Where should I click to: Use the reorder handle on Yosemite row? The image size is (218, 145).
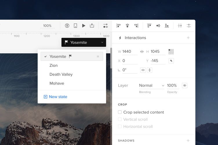98,57
